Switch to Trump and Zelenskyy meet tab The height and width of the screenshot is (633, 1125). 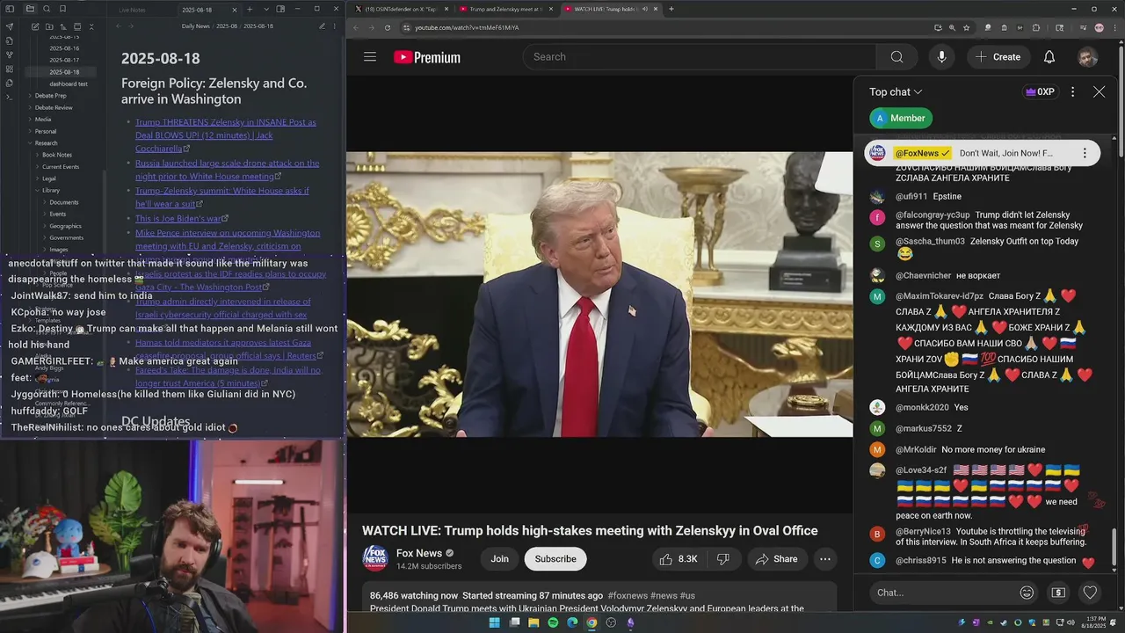505,9
